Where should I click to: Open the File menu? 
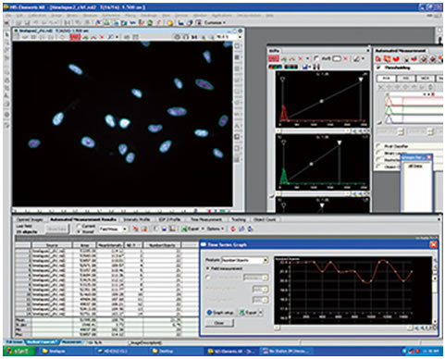point(9,15)
